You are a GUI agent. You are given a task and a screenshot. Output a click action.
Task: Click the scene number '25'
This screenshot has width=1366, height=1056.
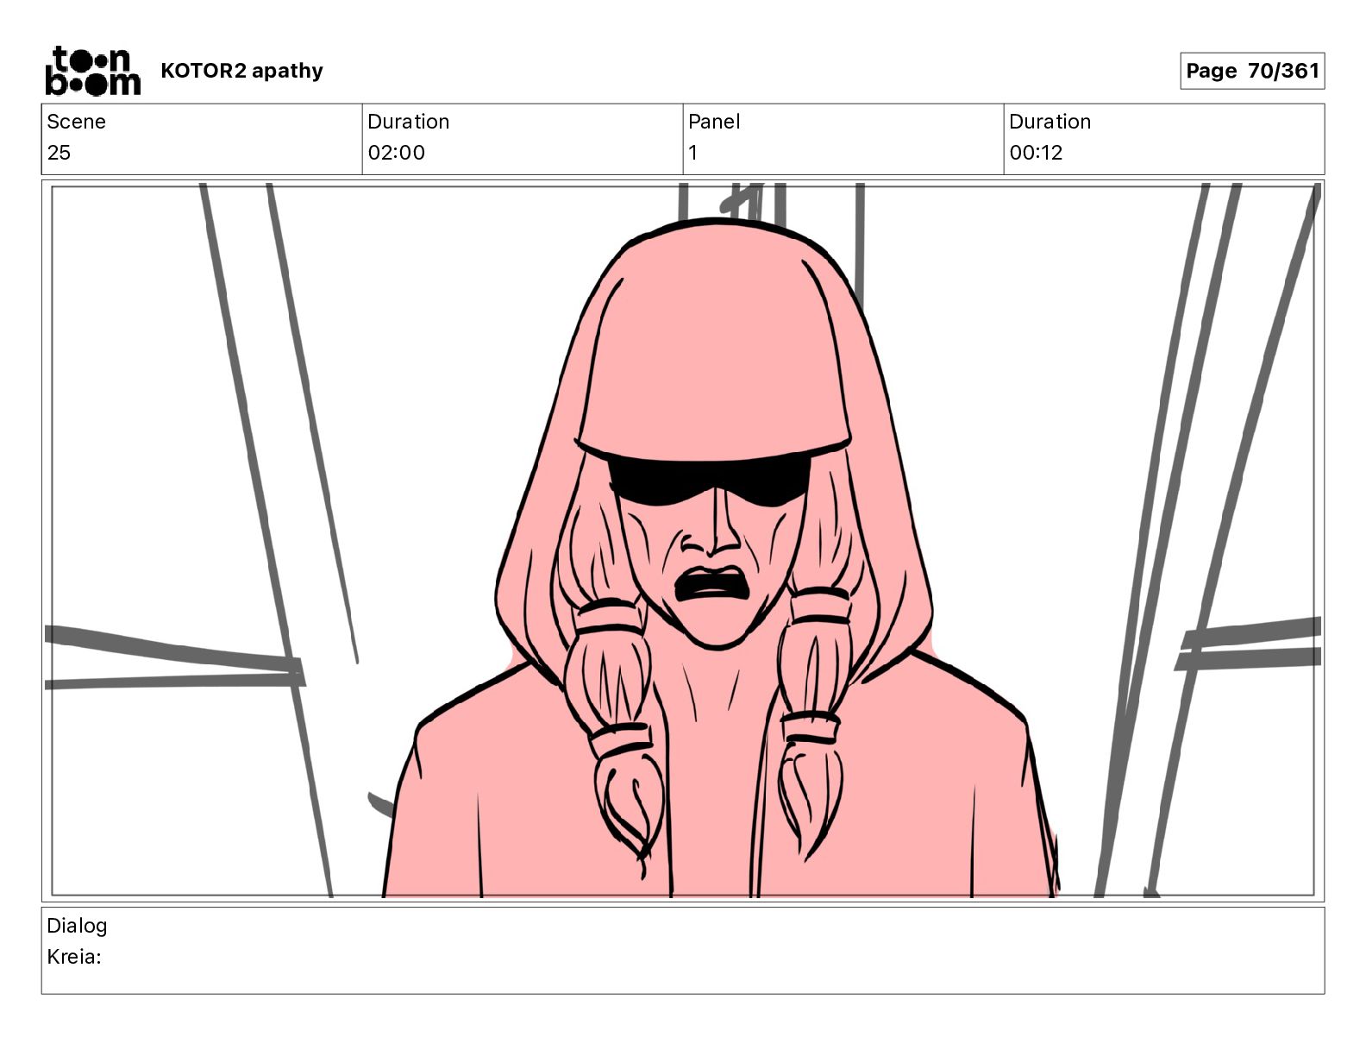(x=59, y=153)
